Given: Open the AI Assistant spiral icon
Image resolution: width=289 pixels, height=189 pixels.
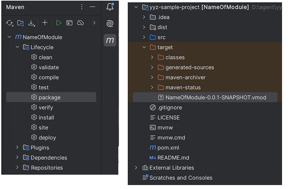Looking at the screenshot, I should pos(110,24).
